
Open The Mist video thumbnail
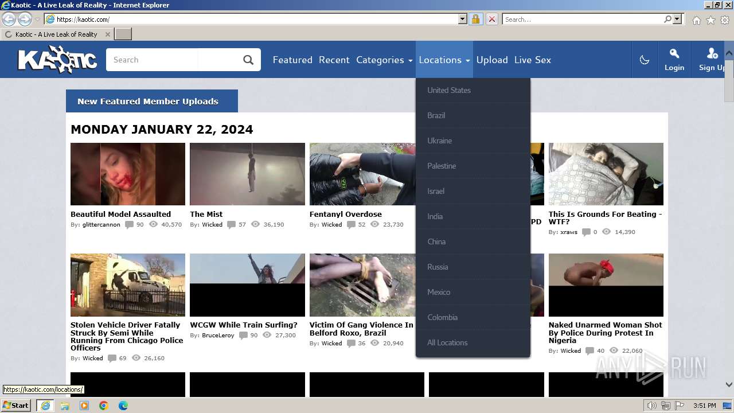(x=247, y=174)
